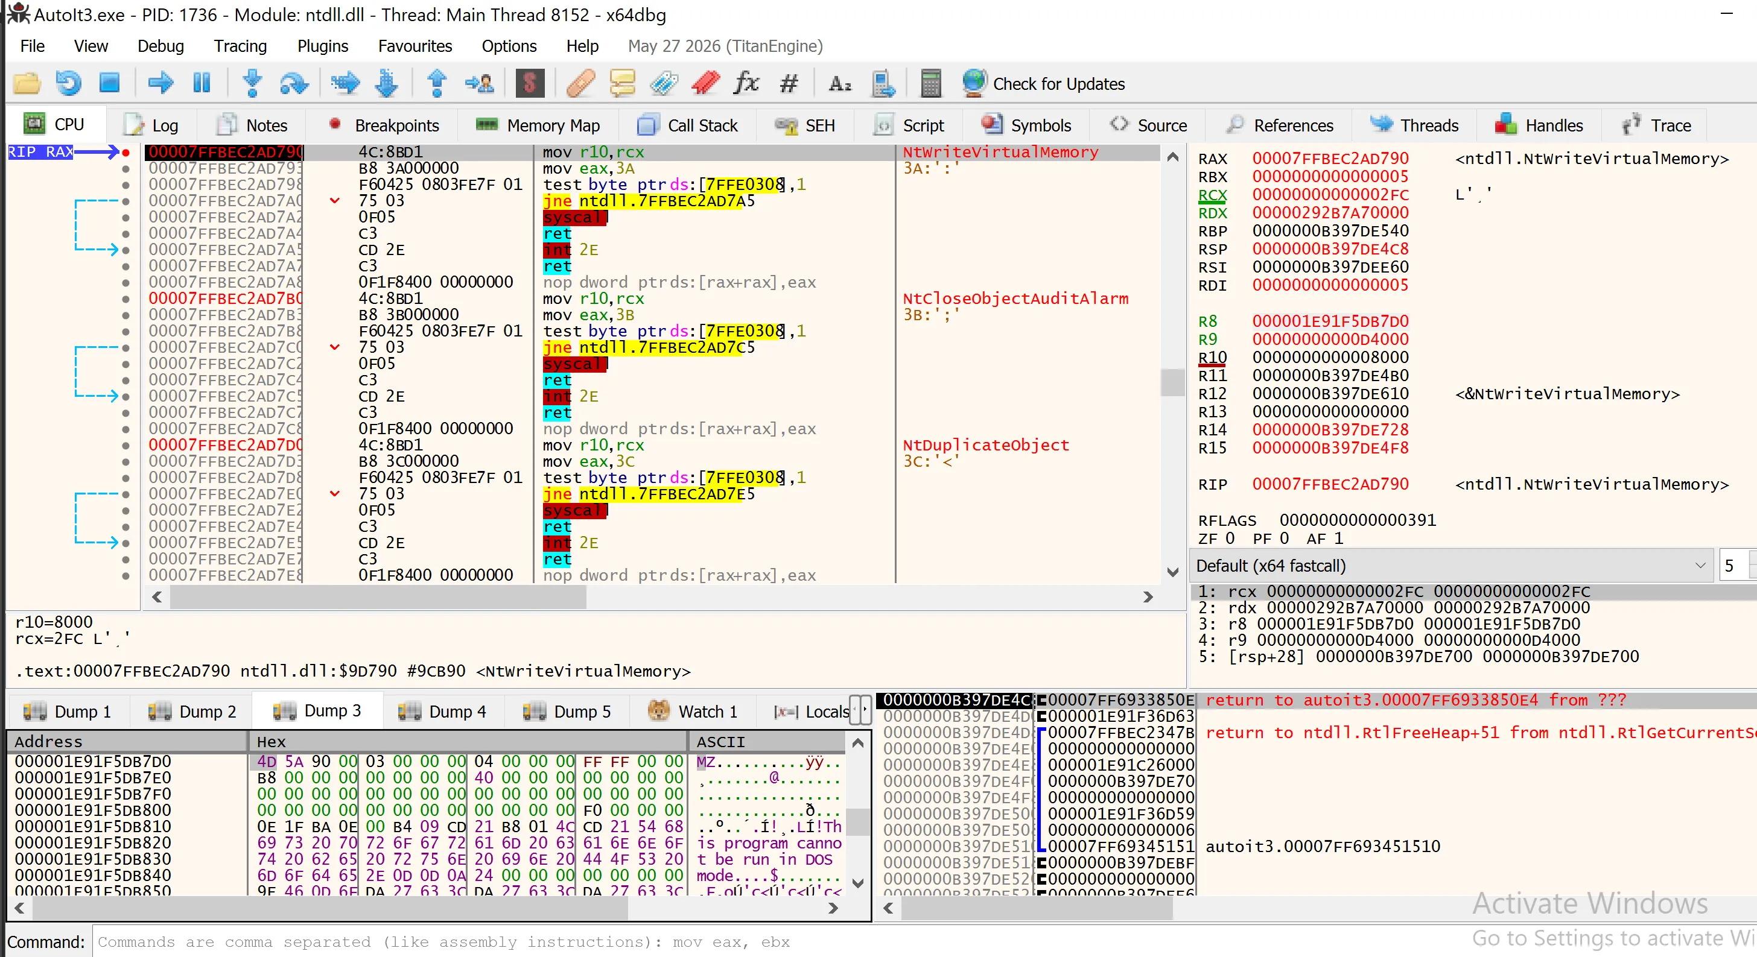Click the disassembly scroll-up arrow
1757x957 pixels.
pos(1172,157)
